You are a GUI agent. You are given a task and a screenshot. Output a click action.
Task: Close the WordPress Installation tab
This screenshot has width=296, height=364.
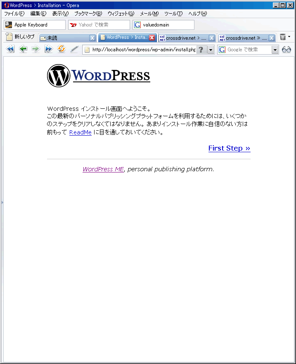(152, 37)
